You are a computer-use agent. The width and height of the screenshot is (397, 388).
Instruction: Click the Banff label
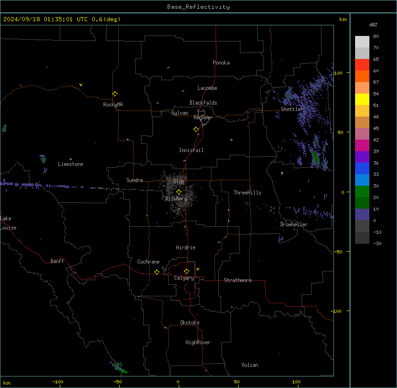pos(57,261)
